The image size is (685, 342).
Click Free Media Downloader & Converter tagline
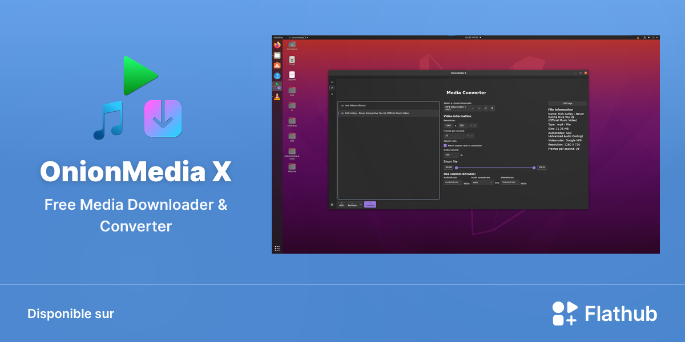[x=136, y=215]
